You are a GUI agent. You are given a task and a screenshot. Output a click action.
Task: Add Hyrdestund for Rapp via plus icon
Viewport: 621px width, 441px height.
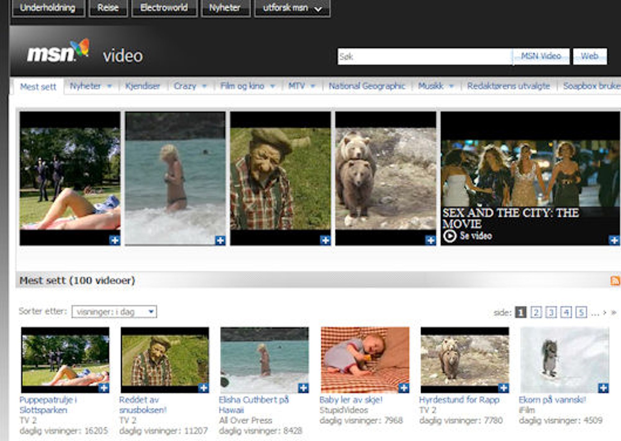click(x=503, y=388)
